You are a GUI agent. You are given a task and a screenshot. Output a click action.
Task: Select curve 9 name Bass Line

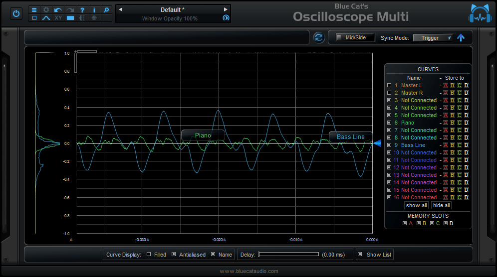click(413, 145)
